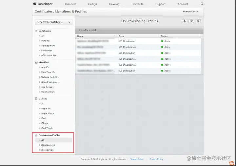Click the Certificates section heading
Image resolution: width=236 pixels, height=166 pixels.
[45, 31]
